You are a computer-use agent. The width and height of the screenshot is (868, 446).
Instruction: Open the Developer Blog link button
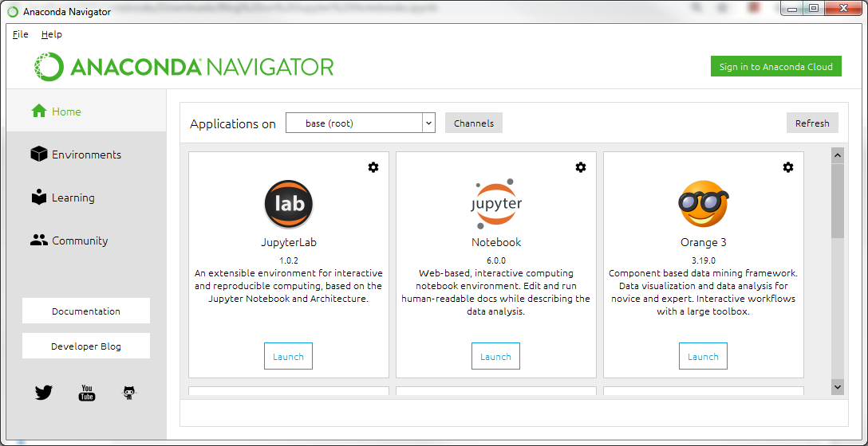(86, 346)
